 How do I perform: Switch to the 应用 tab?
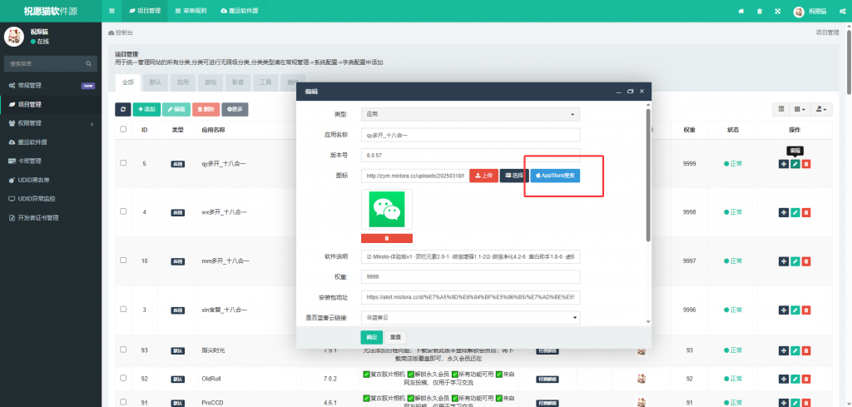click(182, 82)
